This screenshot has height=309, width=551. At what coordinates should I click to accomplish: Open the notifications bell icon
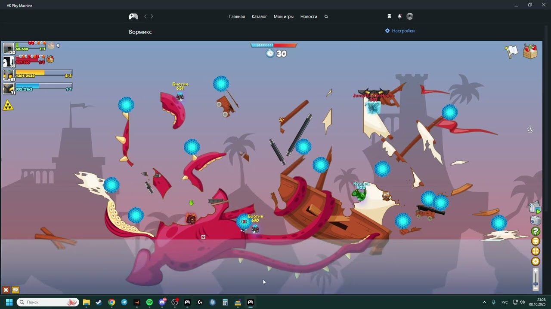point(399,16)
